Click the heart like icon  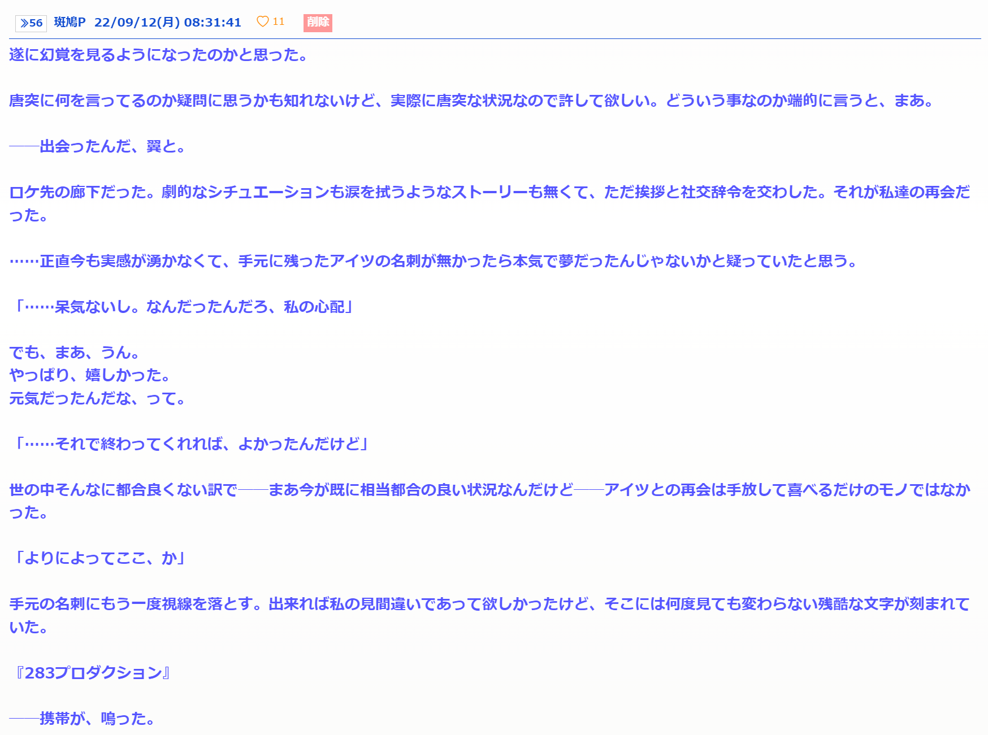pyautogui.click(x=262, y=21)
